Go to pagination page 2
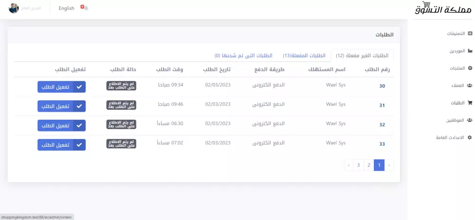The height and width of the screenshot is (220, 475). pos(369,165)
